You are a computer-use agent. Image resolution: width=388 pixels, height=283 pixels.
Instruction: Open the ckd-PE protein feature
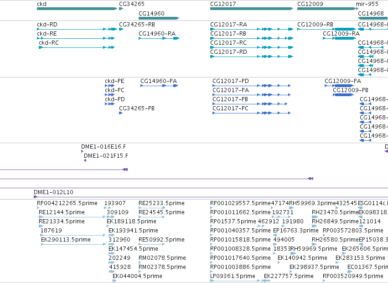tap(114, 81)
